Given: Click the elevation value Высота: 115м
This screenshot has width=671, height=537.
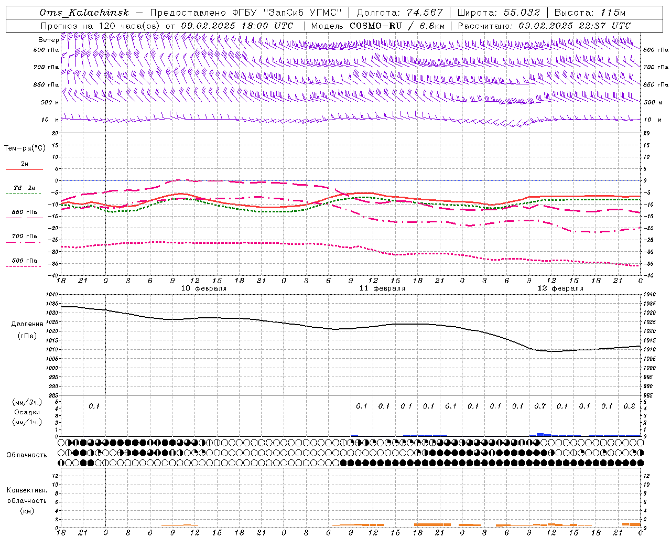Looking at the screenshot, I should [590, 13].
